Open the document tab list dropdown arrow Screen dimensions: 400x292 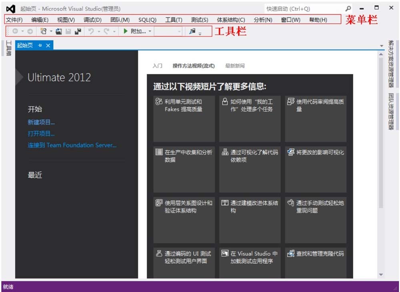click(381, 46)
